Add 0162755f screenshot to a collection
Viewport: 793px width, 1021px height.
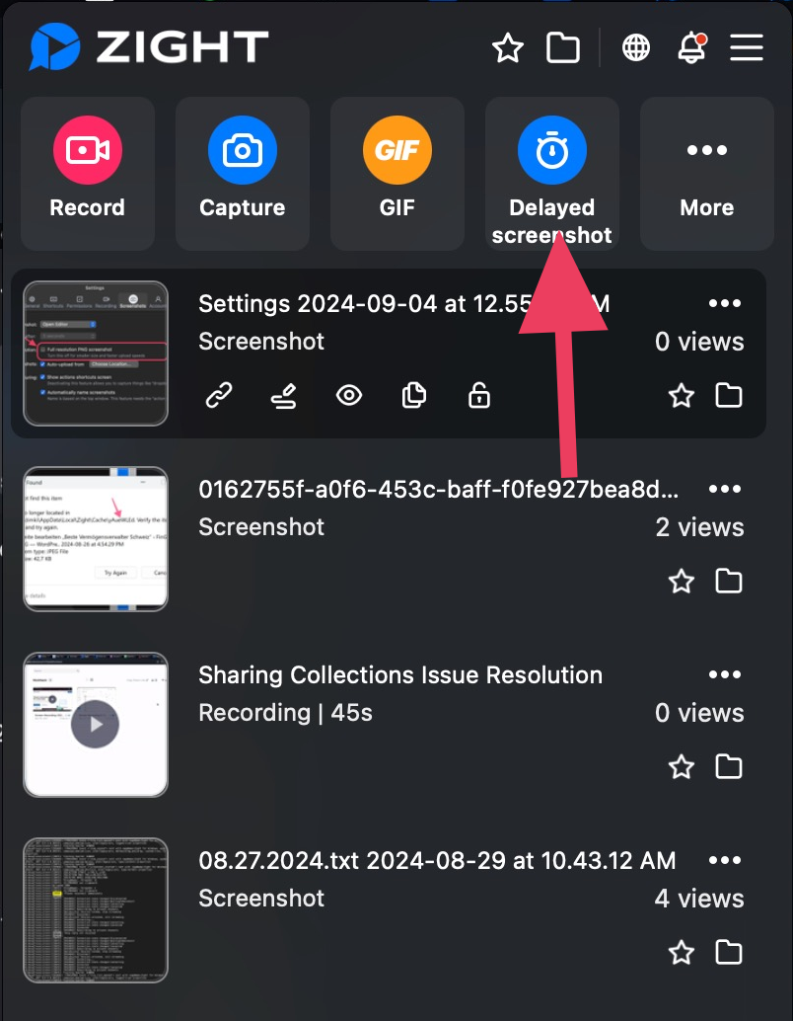point(729,581)
